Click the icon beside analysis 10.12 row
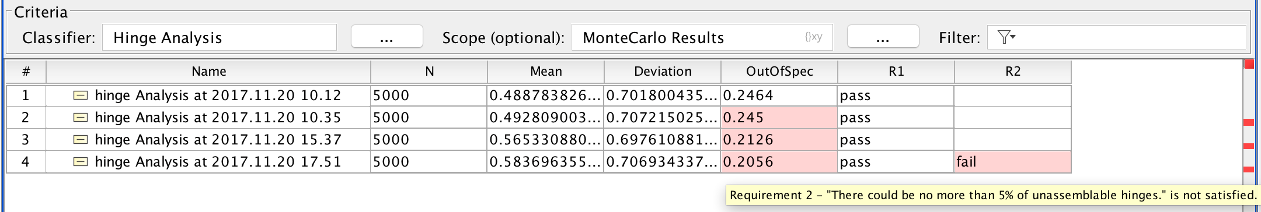 click(x=81, y=96)
